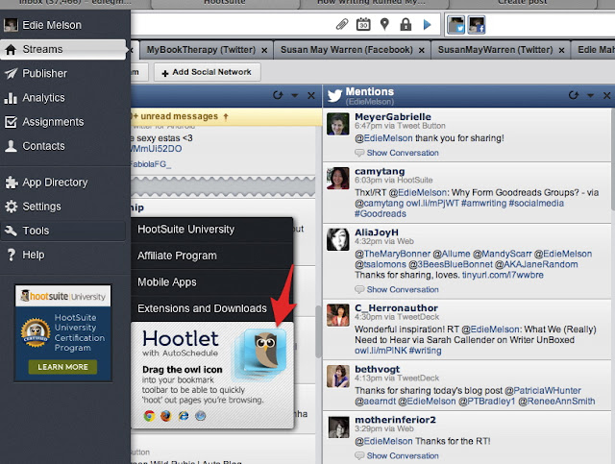Refresh the Mentions stream
615x464 pixels.
point(574,95)
